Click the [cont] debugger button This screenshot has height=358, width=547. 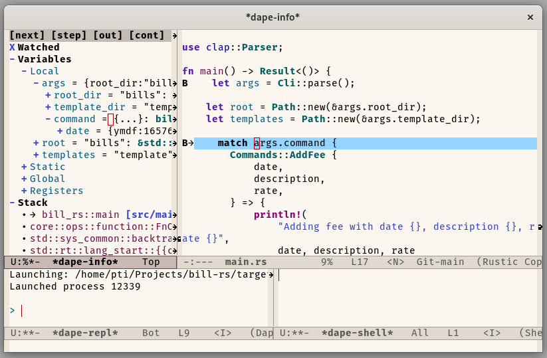tap(146, 35)
